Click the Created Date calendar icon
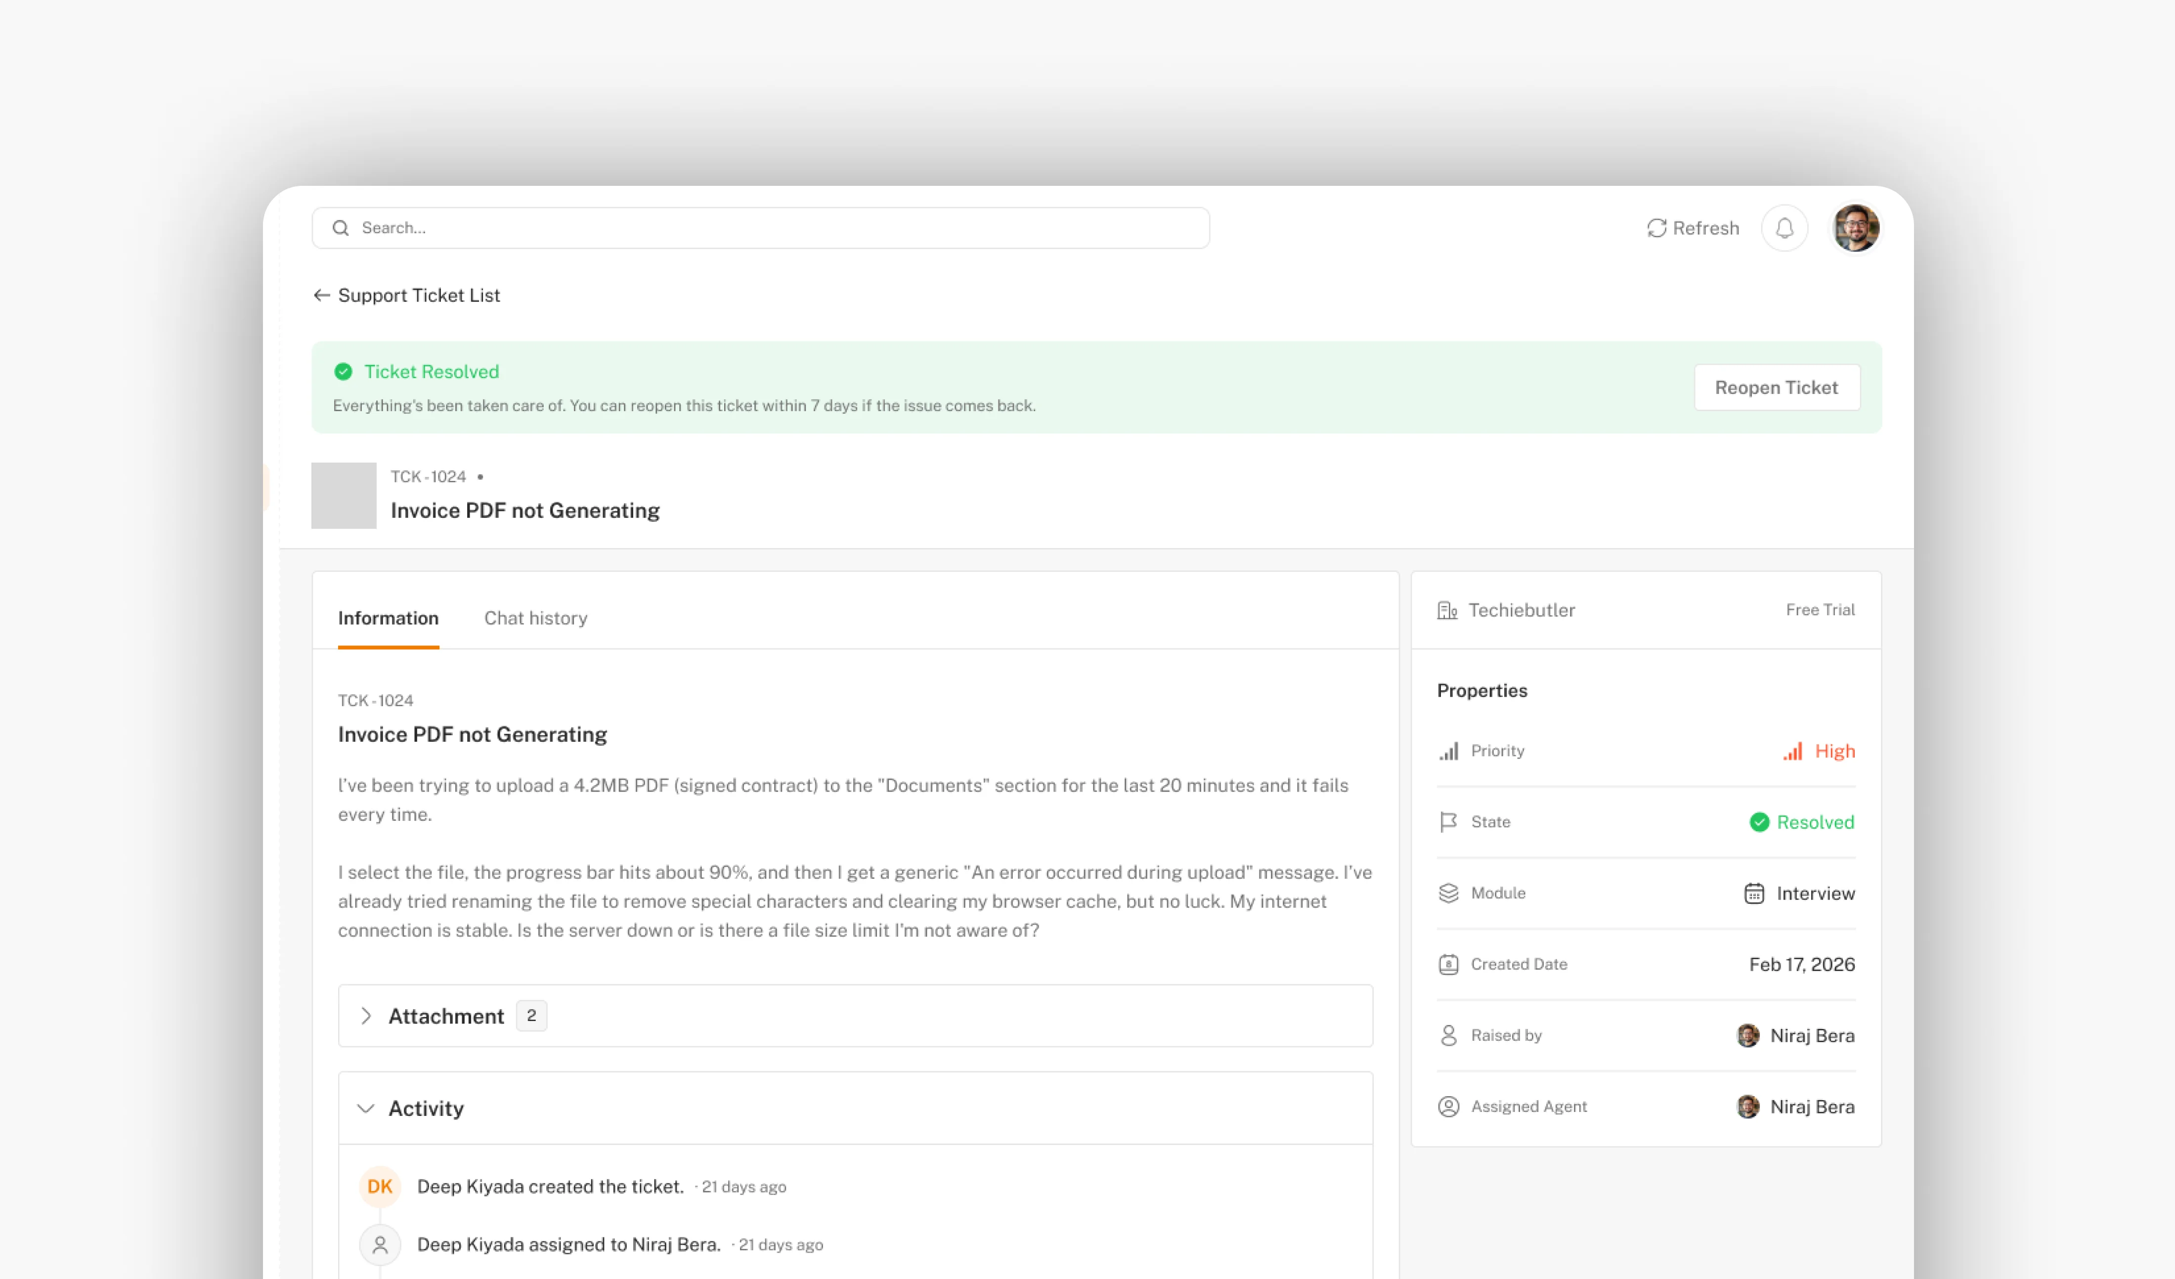2175x1279 pixels. pyautogui.click(x=1449, y=964)
